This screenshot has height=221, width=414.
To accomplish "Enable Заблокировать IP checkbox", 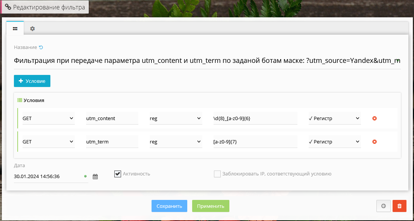I will tap(217, 174).
